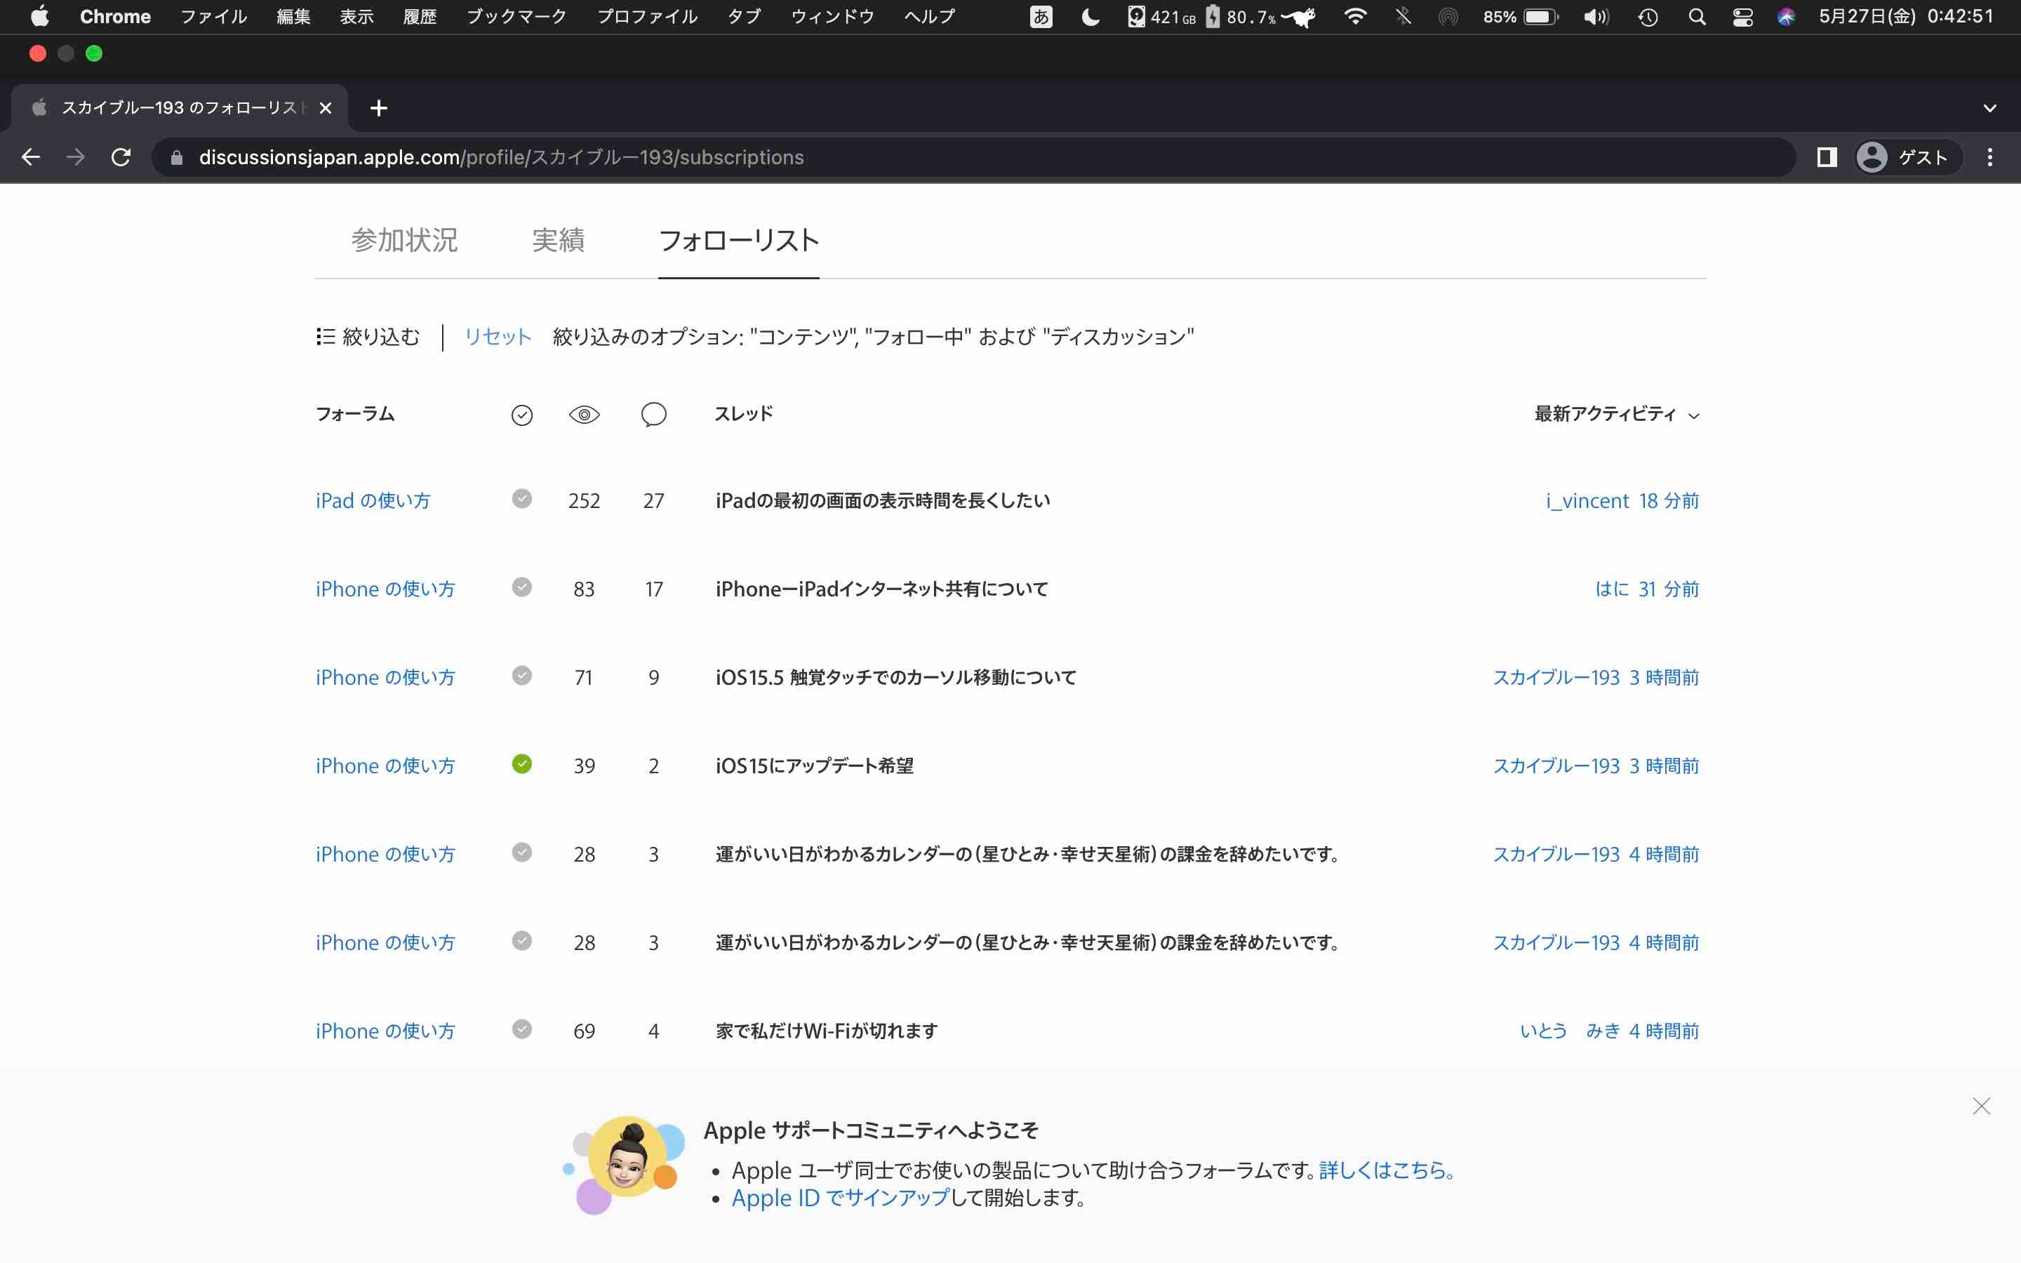Image resolution: width=2021 pixels, height=1263 pixels.
Task: Open the 絞り込む filter list icon
Action: click(x=326, y=337)
